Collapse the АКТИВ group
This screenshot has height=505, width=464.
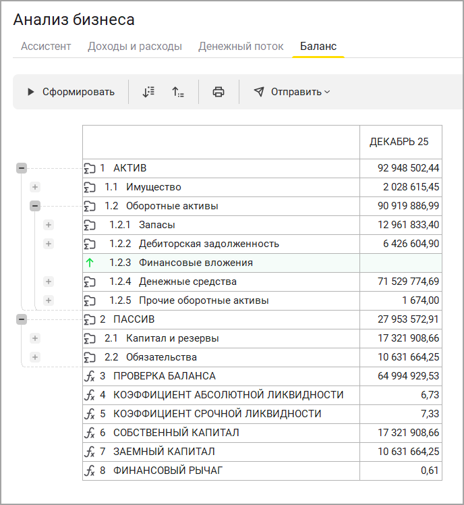pyautogui.click(x=22, y=168)
